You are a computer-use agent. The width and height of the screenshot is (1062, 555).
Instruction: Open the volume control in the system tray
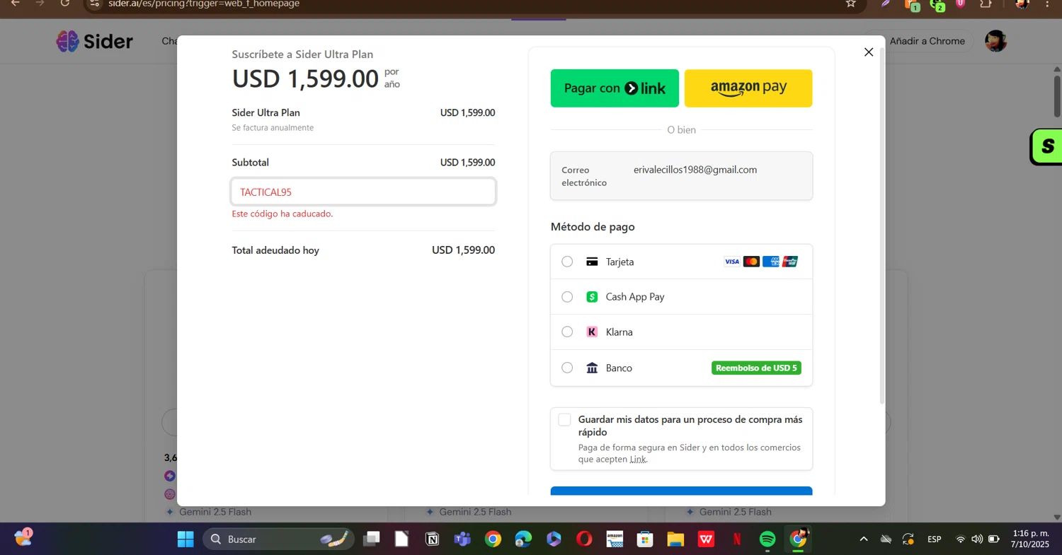tap(977, 539)
